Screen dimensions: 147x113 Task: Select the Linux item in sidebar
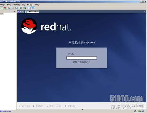click(x=2, y=14)
